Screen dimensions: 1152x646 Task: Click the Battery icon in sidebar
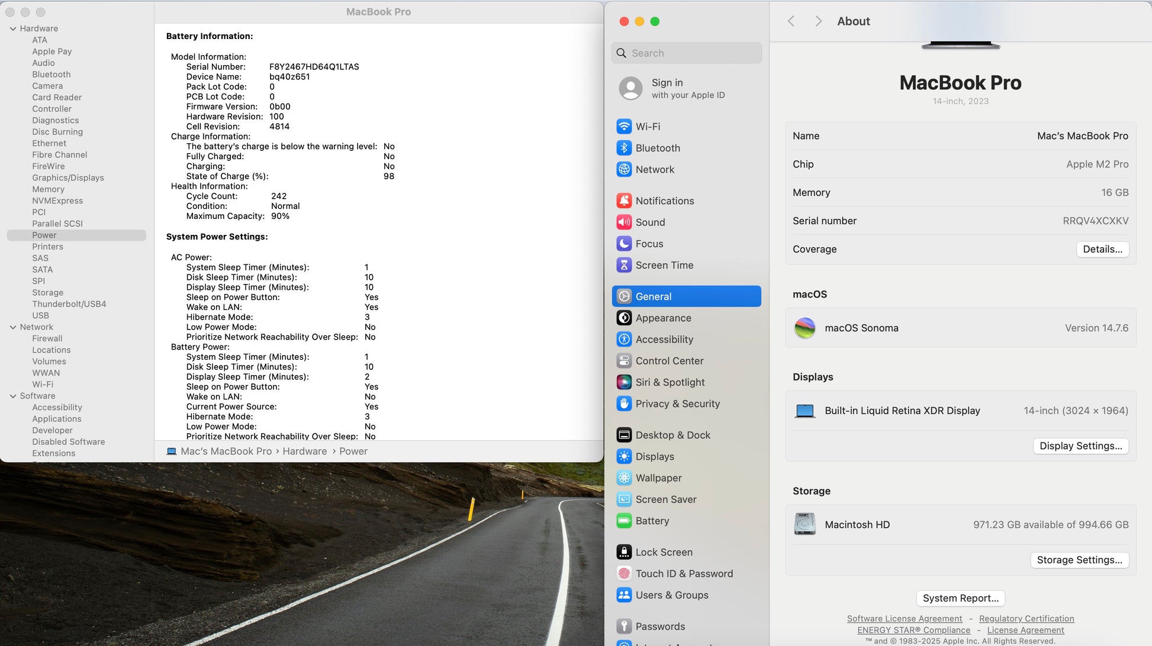(624, 521)
